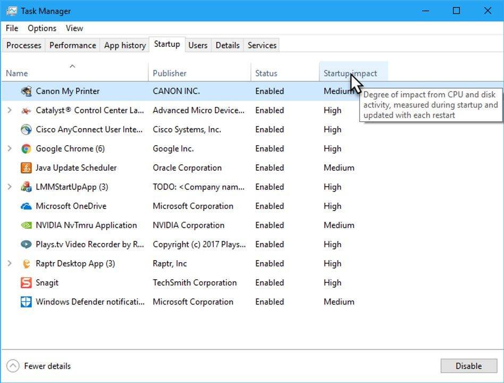The height and width of the screenshot is (383, 504).
Task: Sort by the Publisher column header
Action: click(x=199, y=71)
